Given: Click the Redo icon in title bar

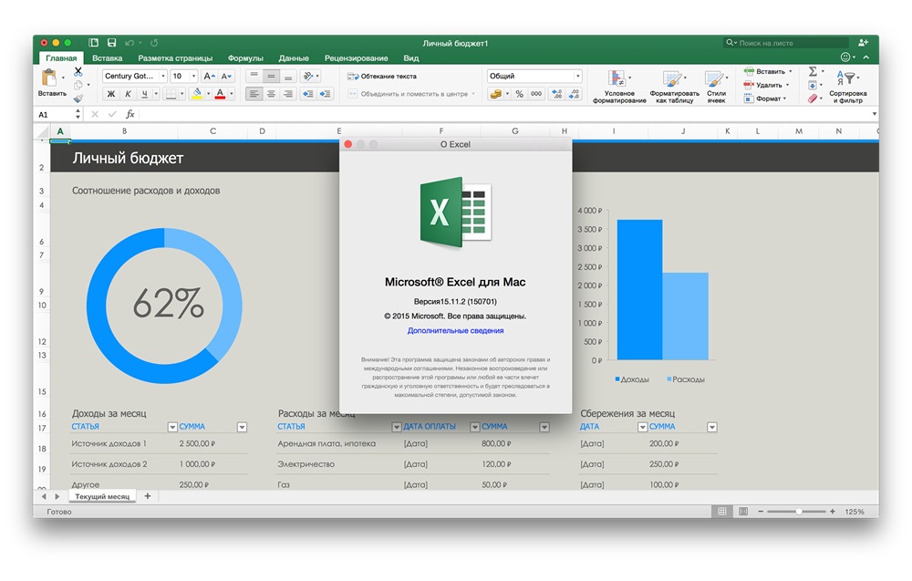Looking at the screenshot, I should [x=154, y=43].
